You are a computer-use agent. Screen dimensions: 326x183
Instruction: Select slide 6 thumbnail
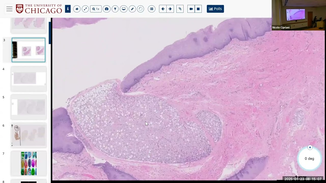(29, 135)
